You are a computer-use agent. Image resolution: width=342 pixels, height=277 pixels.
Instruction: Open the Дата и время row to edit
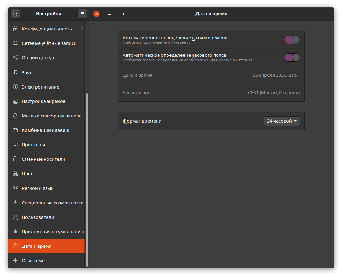coord(211,75)
